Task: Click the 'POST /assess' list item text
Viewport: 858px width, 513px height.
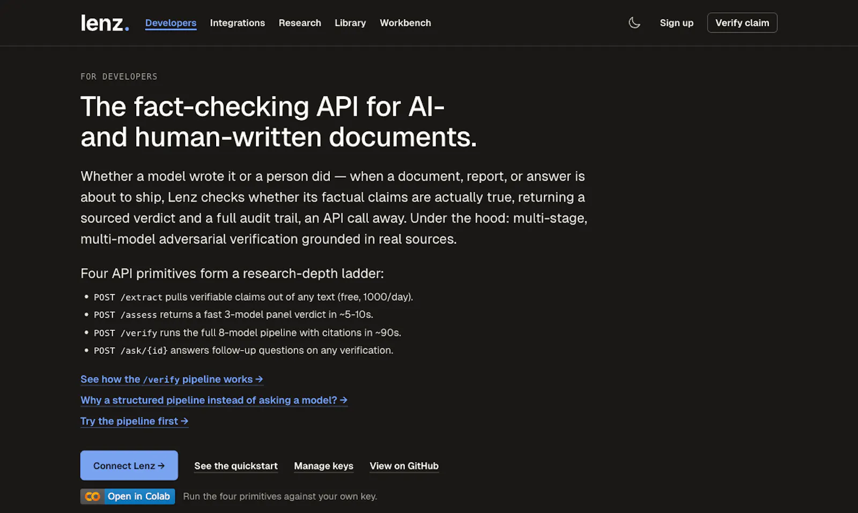Action: click(x=233, y=315)
